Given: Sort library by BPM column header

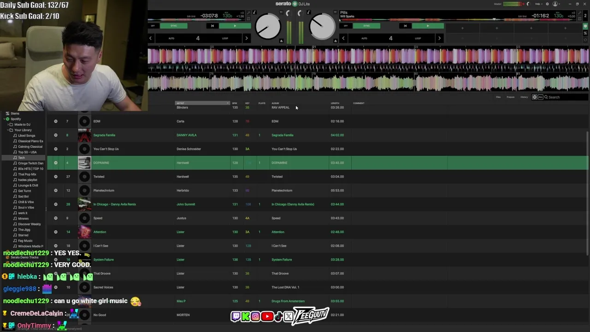Looking at the screenshot, I should pos(235,103).
